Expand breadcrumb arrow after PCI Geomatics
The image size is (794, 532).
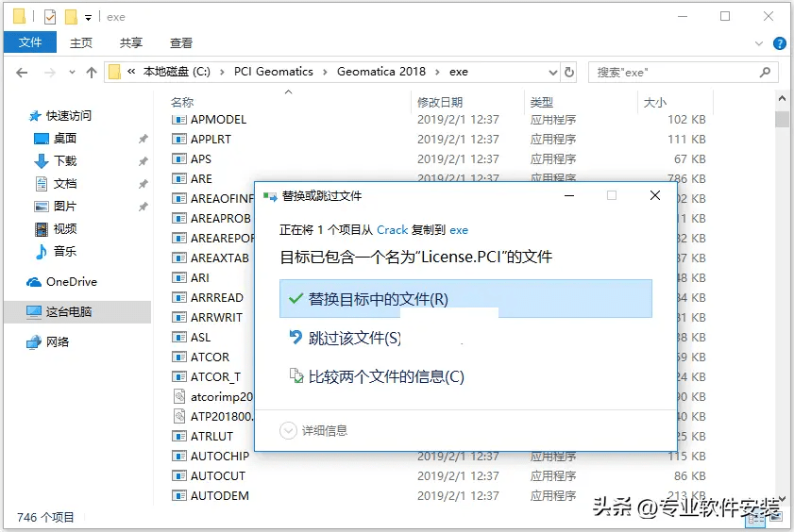tap(325, 73)
